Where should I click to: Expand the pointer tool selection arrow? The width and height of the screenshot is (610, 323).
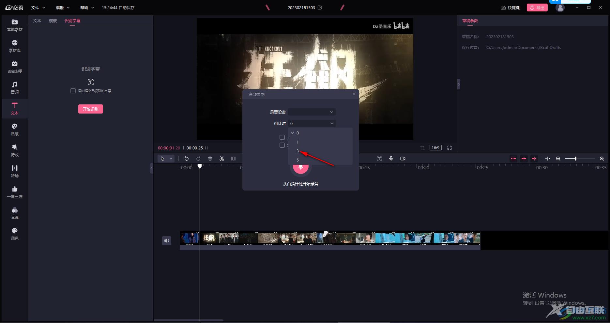coord(171,159)
